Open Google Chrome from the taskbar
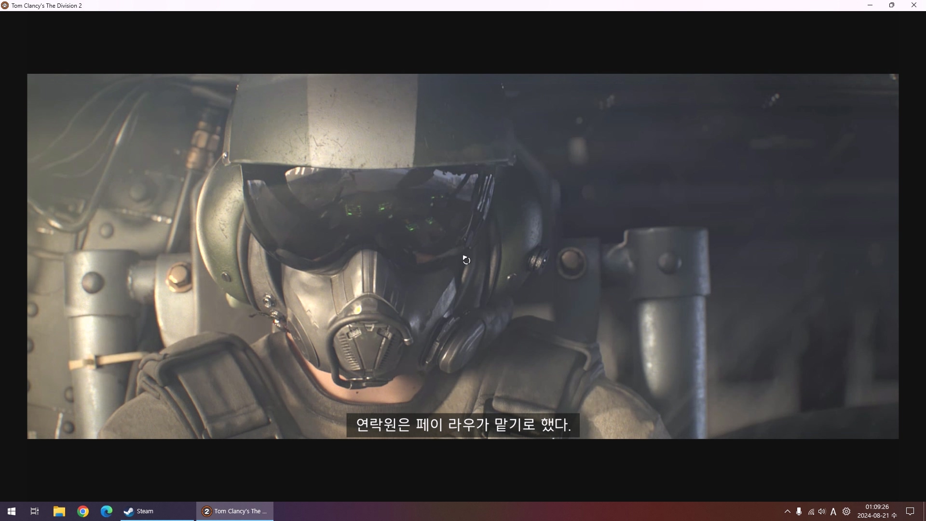The width and height of the screenshot is (926, 521). (83, 511)
